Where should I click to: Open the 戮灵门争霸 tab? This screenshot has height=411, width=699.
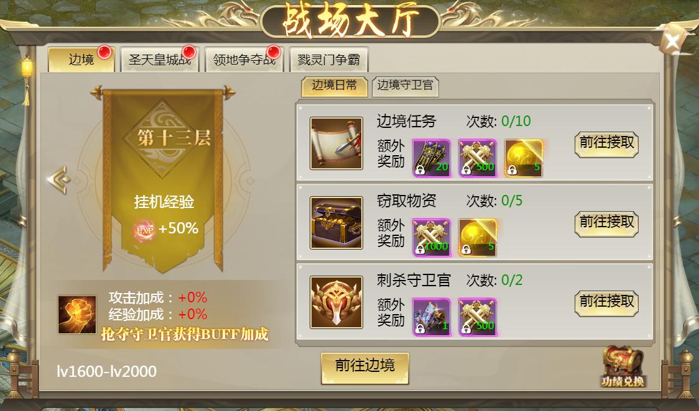coord(328,59)
